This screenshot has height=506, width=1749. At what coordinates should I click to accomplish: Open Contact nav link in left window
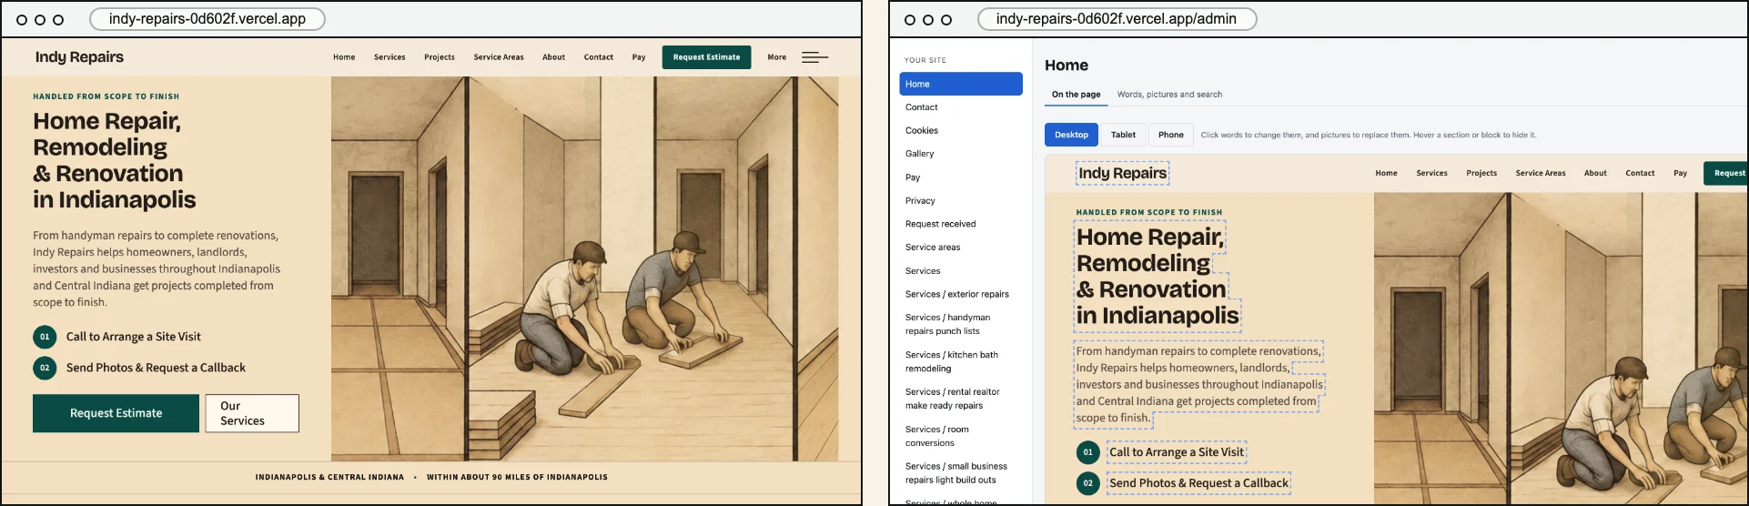pyautogui.click(x=599, y=57)
